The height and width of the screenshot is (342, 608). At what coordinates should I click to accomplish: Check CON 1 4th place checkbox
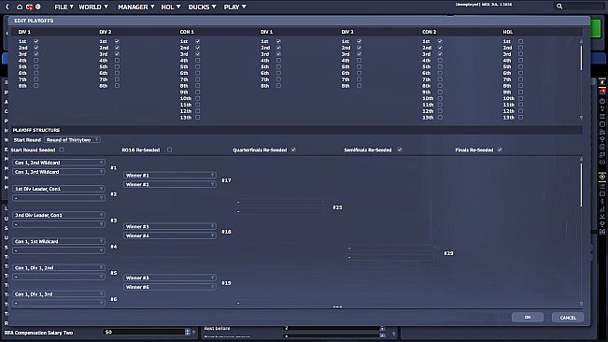point(198,60)
